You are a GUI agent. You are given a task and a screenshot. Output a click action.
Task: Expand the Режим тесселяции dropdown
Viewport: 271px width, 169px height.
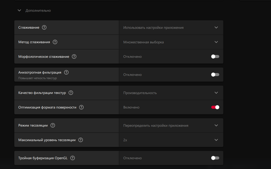click(x=171, y=125)
